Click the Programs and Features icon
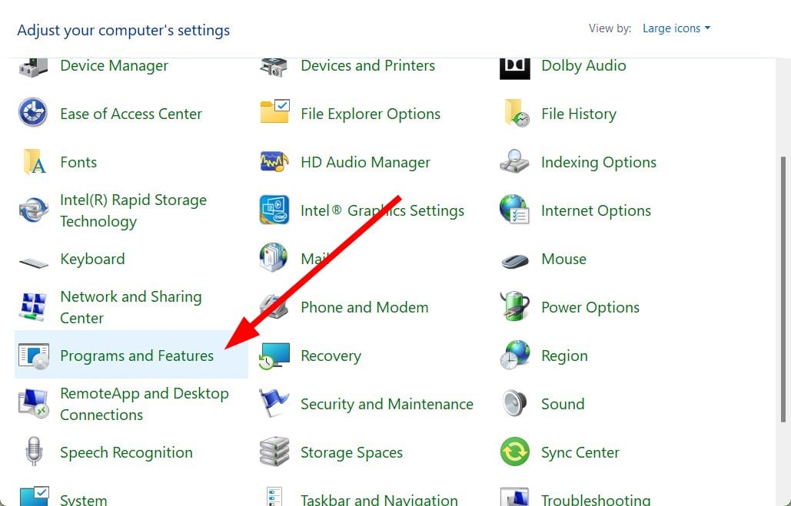Image resolution: width=791 pixels, height=506 pixels. point(34,356)
